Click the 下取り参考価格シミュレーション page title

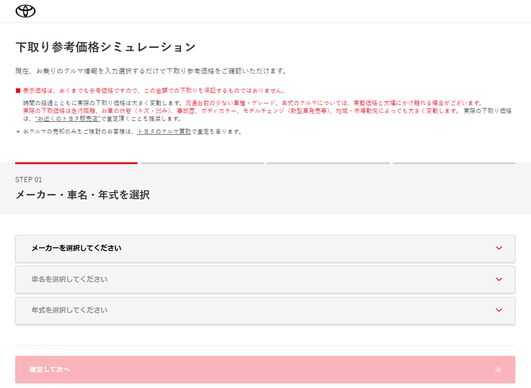coord(105,47)
